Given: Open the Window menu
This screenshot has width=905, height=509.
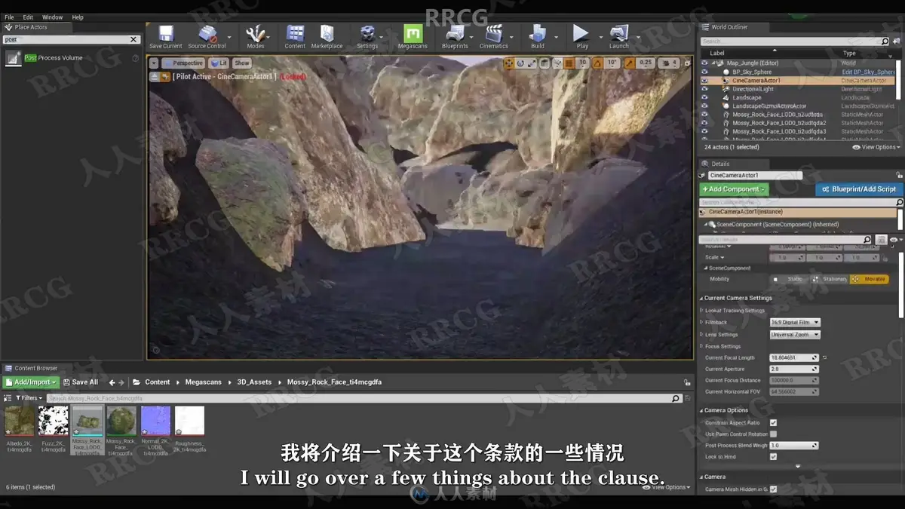Looking at the screenshot, I should point(53,17).
